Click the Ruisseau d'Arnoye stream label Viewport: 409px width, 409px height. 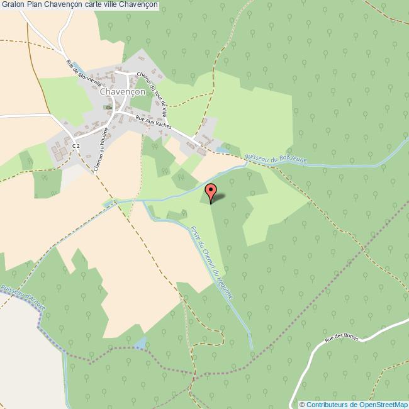pos(23,297)
